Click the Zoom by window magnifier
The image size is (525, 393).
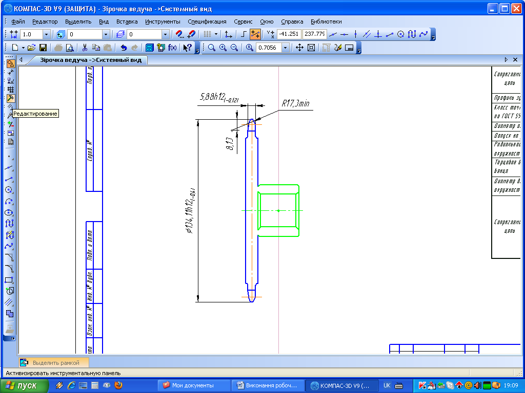pos(212,48)
